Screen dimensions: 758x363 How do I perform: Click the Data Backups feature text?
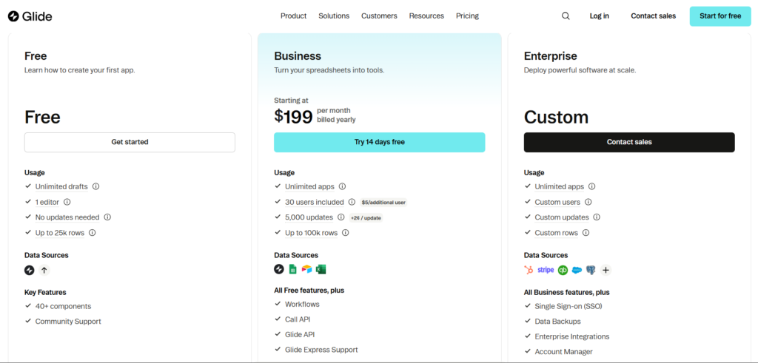[558, 322]
